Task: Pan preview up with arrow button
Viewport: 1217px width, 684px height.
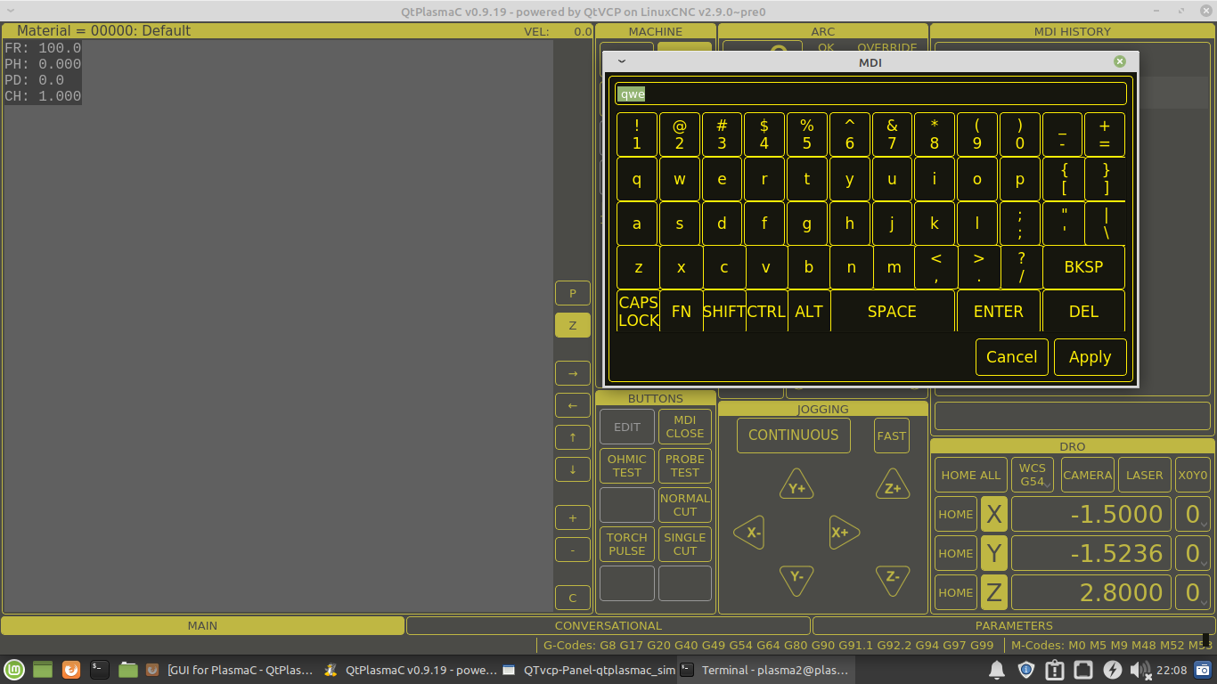Action: pos(573,437)
